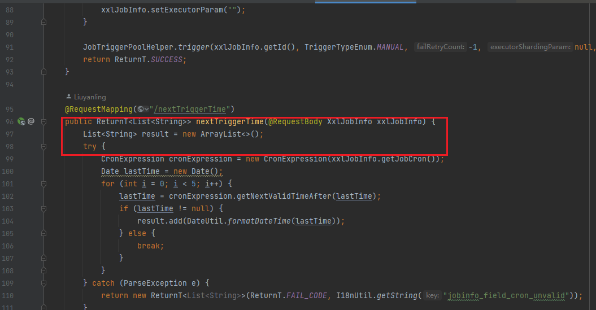Click line number 106 in the gutter

coord(7,246)
